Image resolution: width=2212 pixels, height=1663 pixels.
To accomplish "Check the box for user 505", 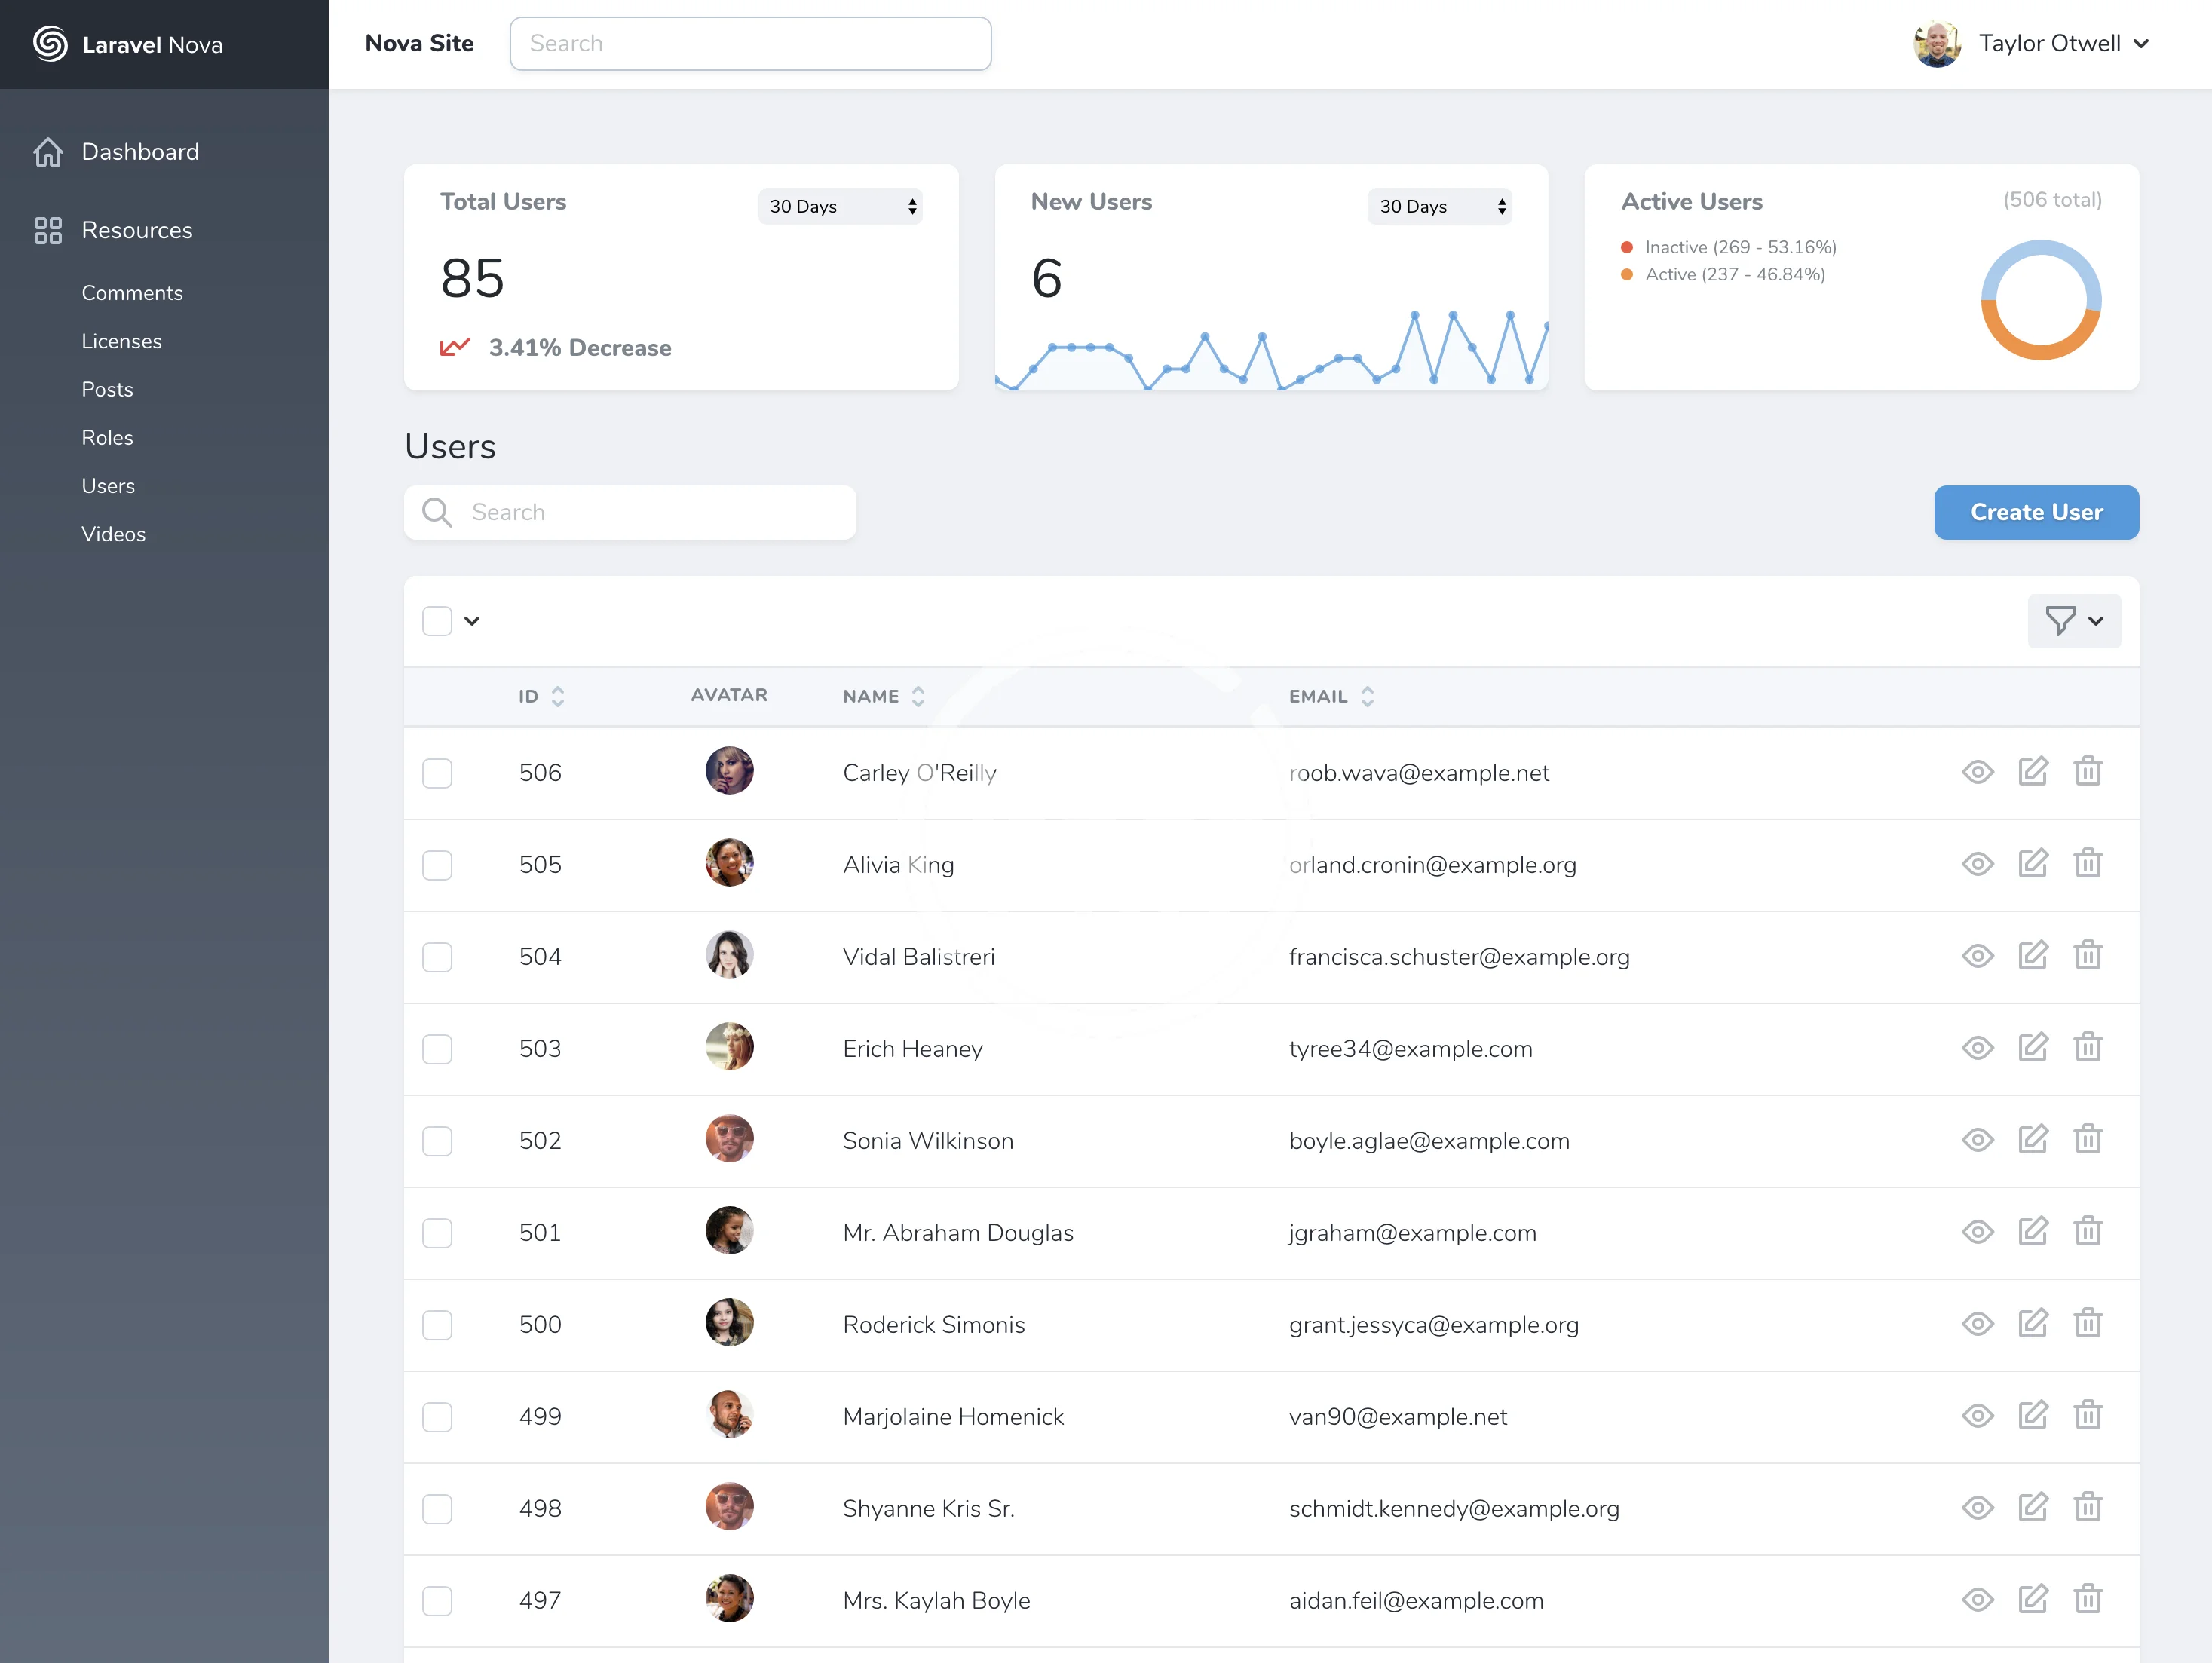I will click(x=437, y=865).
